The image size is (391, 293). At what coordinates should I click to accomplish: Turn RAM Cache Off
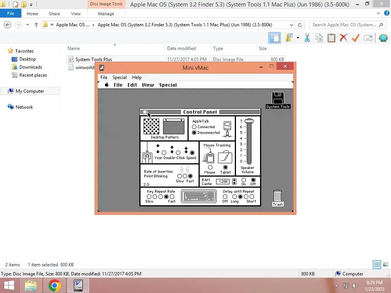point(253,180)
